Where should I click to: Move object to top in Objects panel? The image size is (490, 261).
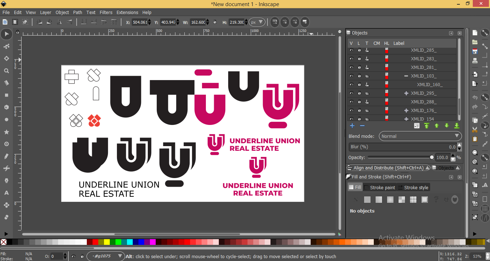427,126
